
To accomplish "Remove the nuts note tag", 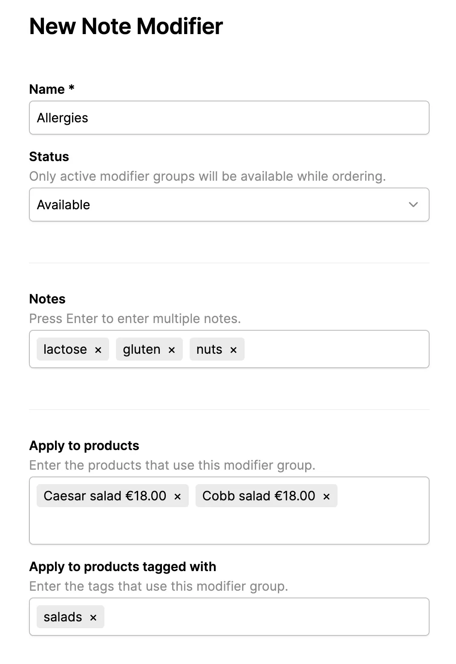I will click(234, 349).
